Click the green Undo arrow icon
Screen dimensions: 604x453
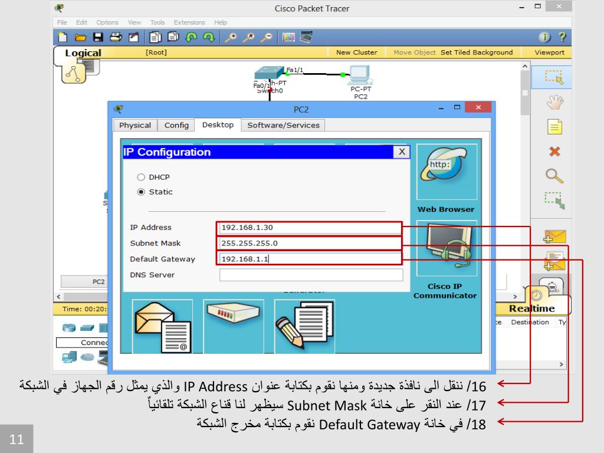pyautogui.click(x=191, y=37)
